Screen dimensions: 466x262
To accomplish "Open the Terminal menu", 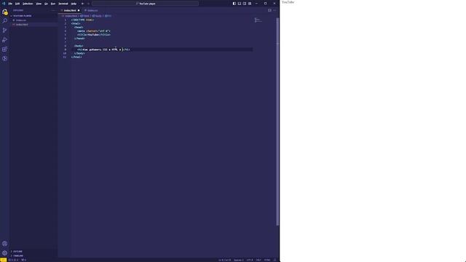I will coord(63,4).
